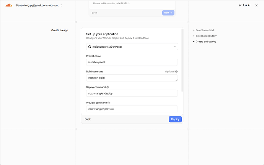Go to Select a repository step
This screenshot has height=165, width=264.
206,36
